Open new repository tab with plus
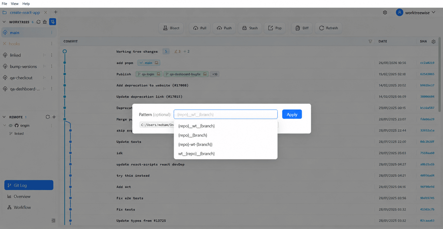The height and width of the screenshot is (229, 443). [56, 12]
